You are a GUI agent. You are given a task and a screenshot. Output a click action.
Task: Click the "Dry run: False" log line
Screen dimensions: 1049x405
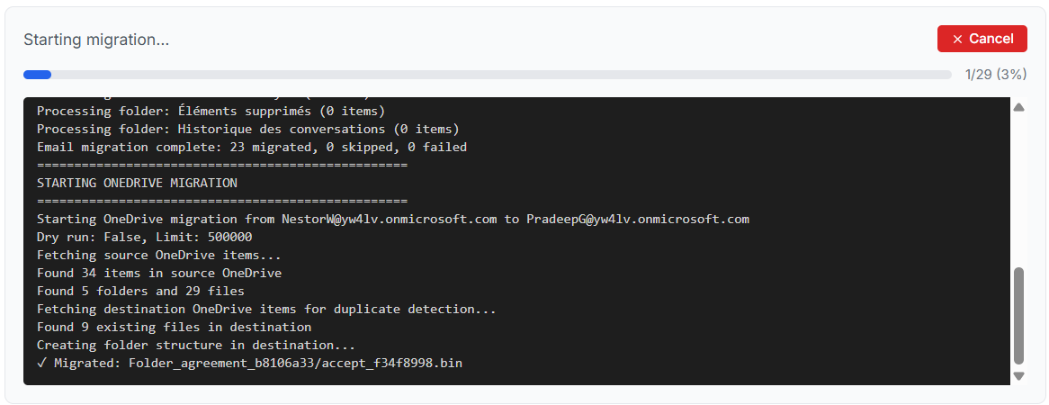[144, 237]
